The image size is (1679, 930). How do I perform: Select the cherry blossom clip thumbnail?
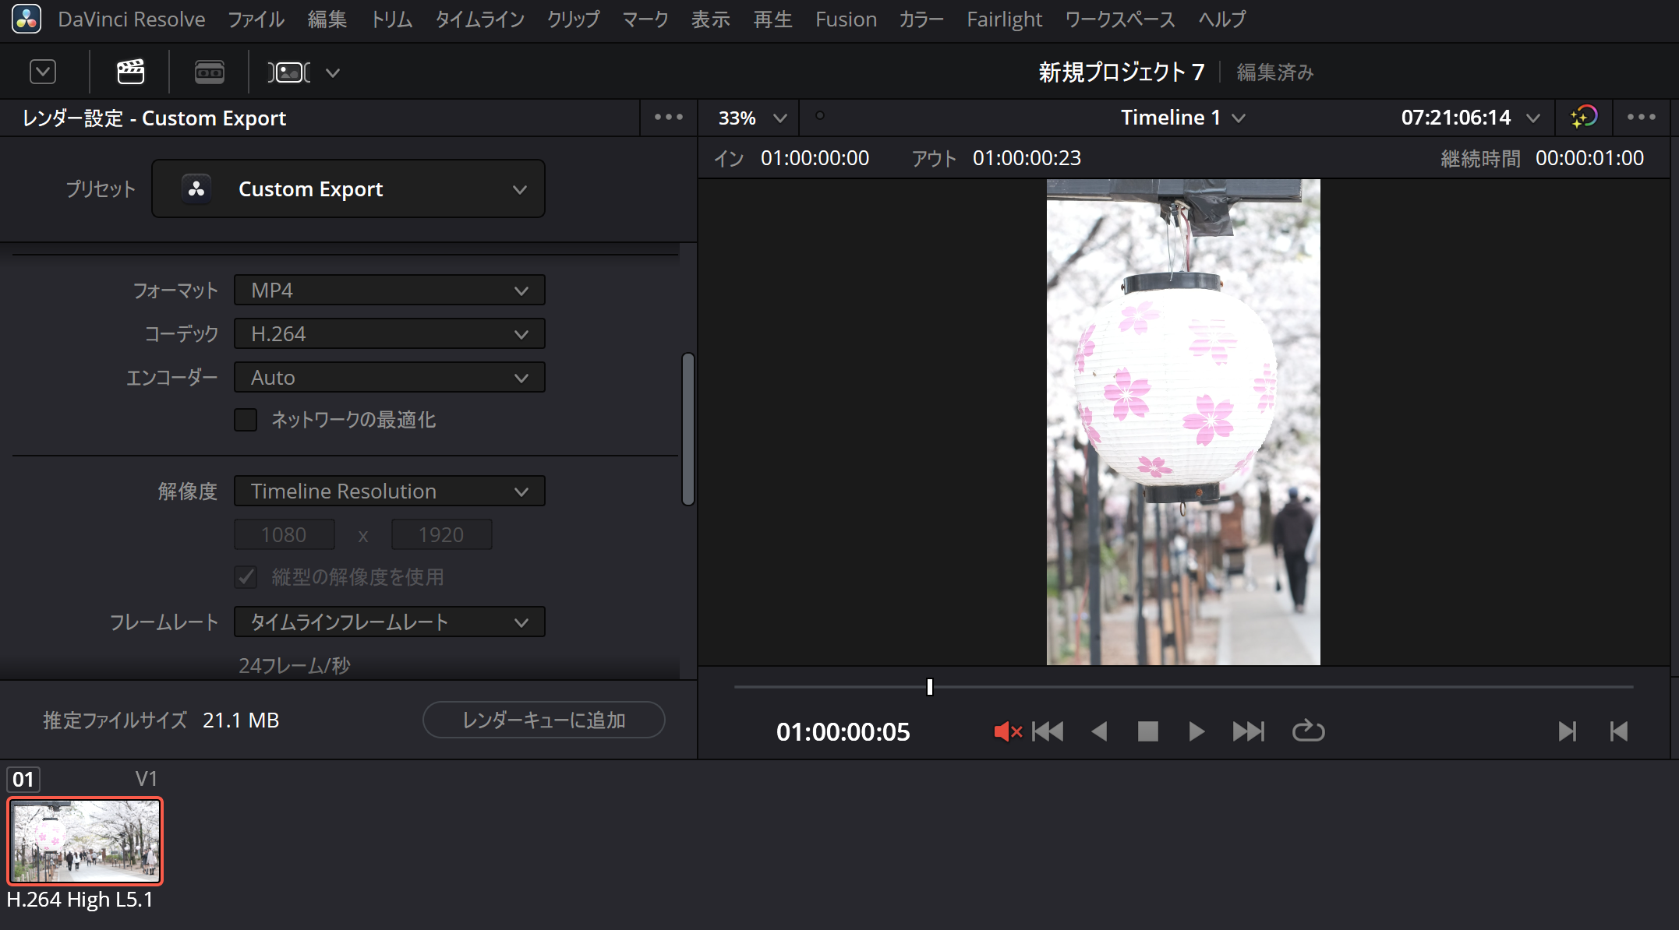[85, 841]
